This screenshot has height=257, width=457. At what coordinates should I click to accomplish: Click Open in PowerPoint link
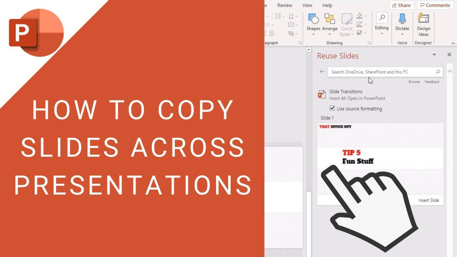[366, 98]
